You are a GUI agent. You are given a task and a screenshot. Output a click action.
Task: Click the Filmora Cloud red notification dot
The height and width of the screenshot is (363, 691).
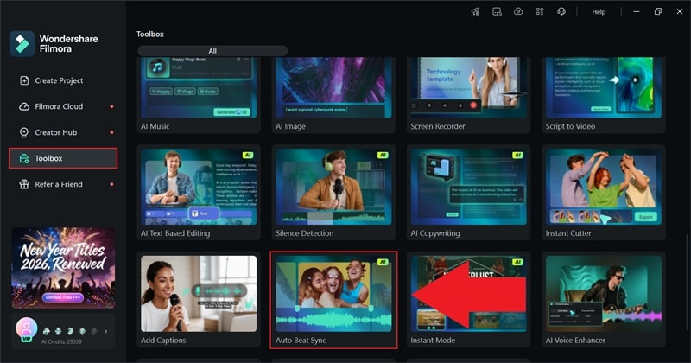tap(112, 106)
